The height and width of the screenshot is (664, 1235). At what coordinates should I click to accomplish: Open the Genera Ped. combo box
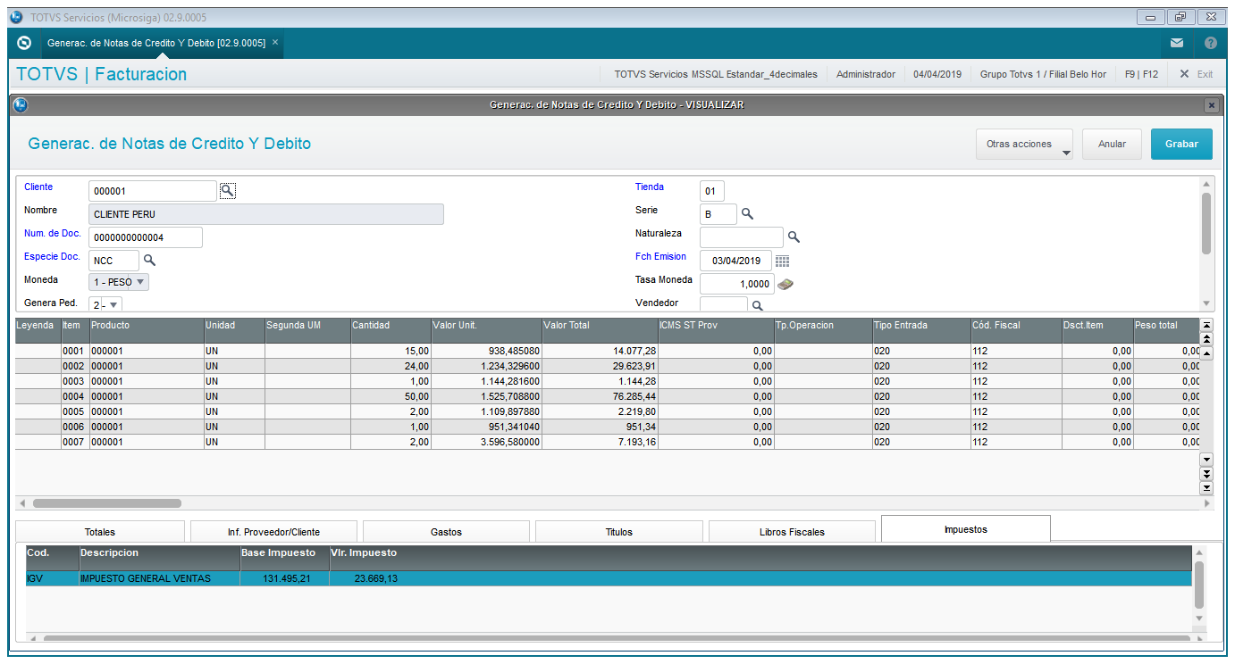coord(105,304)
